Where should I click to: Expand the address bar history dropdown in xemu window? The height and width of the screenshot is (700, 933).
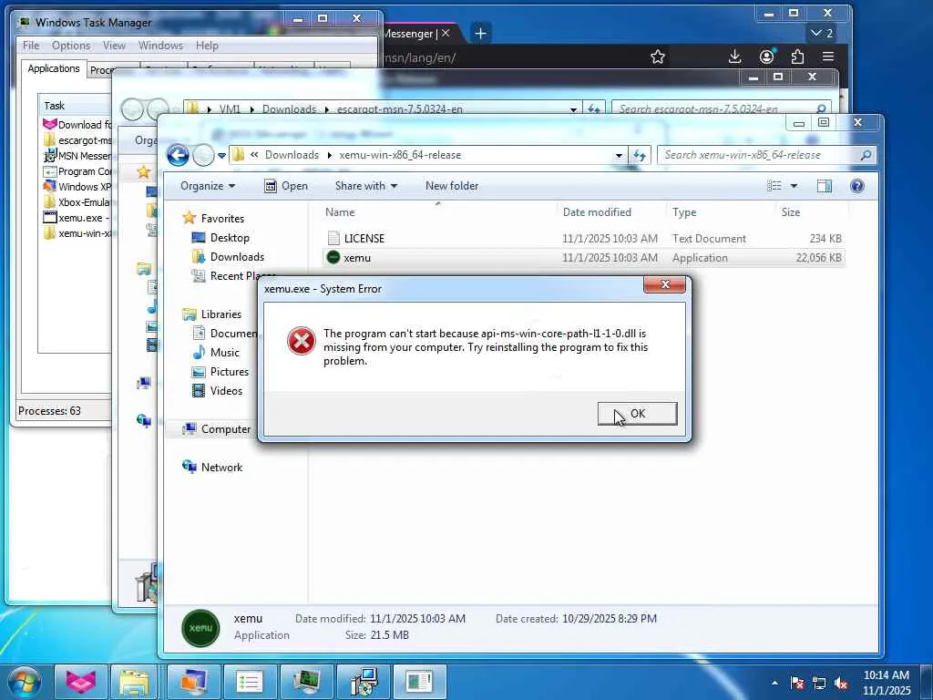[619, 155]
